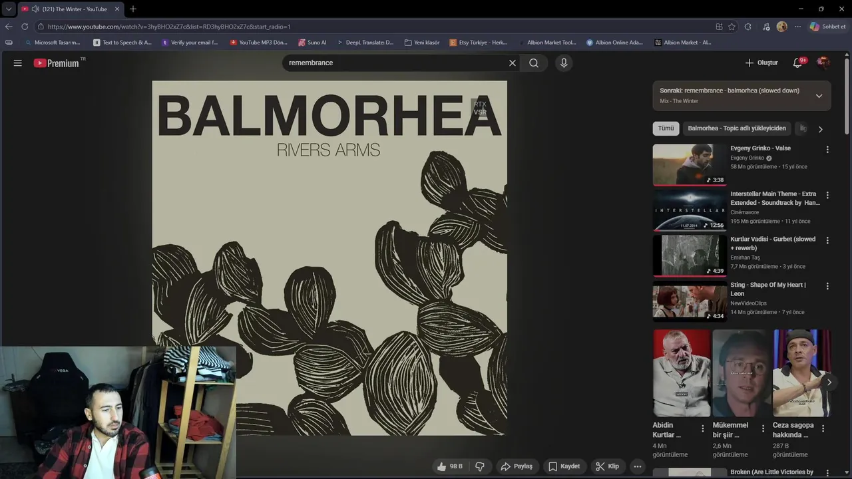The width and height of the screenshot is (852, 479).
Task: Open the YouTube hamburger guide menu
Action: [x=18, y=63]
